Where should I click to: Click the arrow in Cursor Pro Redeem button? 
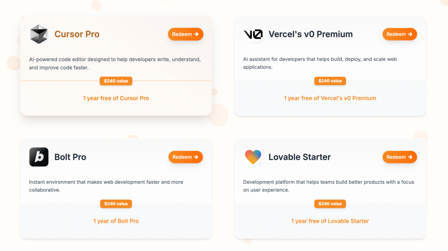(x=196, y=34)
